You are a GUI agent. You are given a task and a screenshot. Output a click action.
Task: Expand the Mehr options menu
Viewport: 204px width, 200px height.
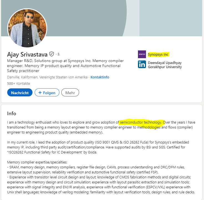pos(70,93)
